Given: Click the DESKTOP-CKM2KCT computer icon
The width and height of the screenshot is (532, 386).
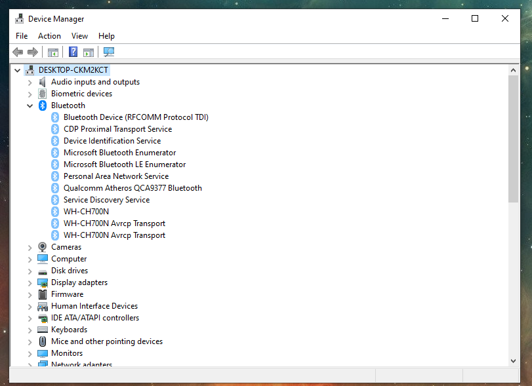Looking at the screenshot, I should pos(30,70).
